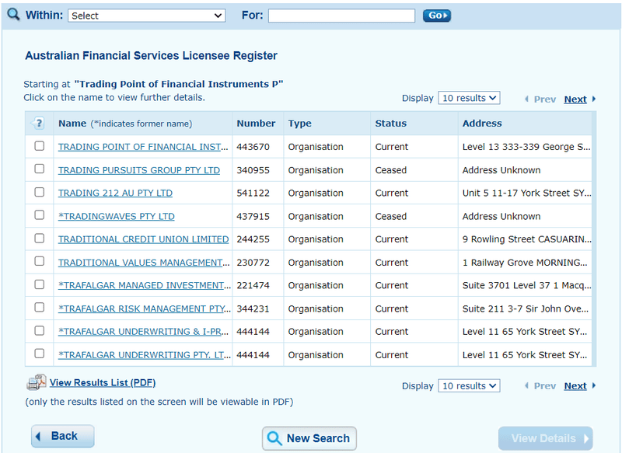This screenshot has height=453, width=622.
Task: Tick checkbox for Trafalgar Underwriting Pty. Lt
Action: (40, 354)
